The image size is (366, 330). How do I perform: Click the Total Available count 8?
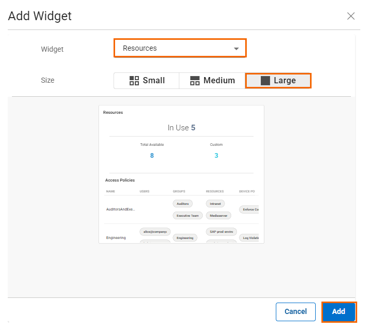152,155
